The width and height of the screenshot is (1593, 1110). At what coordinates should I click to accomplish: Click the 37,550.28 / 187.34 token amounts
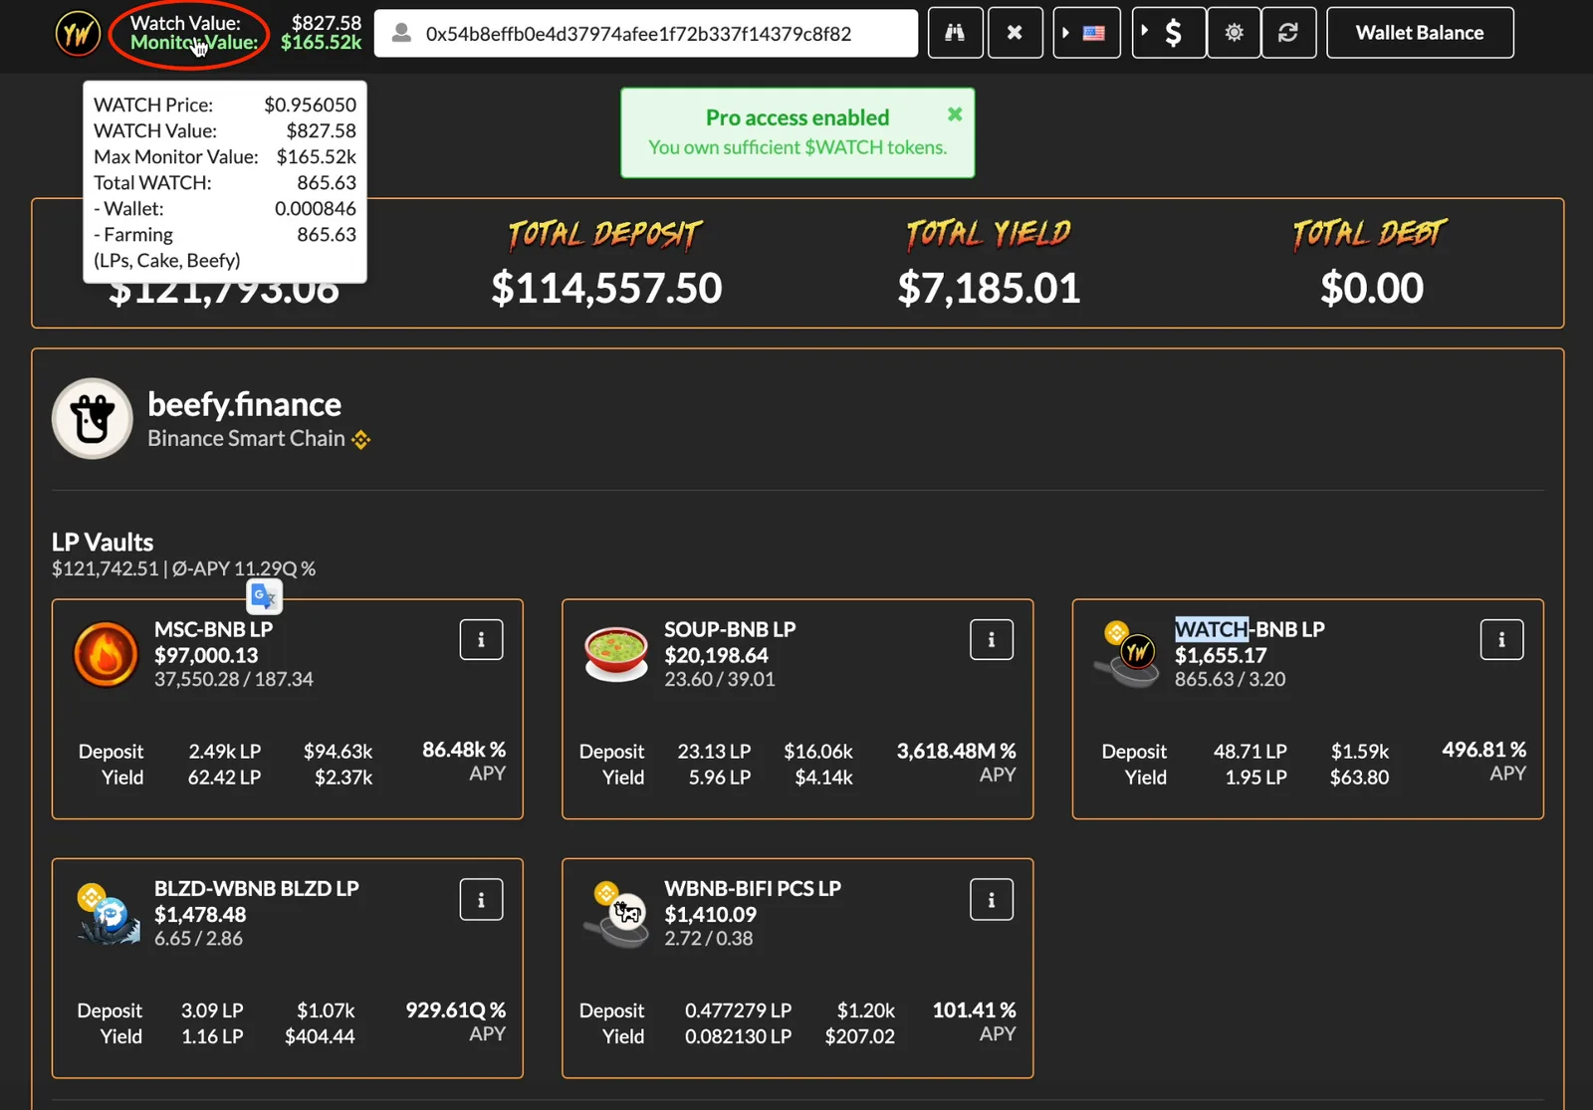(233, 679)
